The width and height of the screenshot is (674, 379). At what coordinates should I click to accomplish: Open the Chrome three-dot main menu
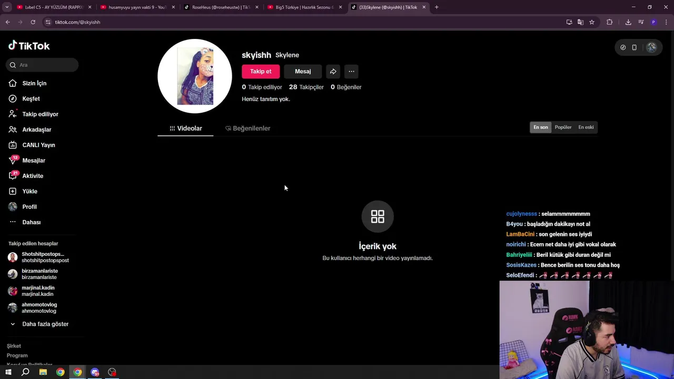[x=667, y=22]
